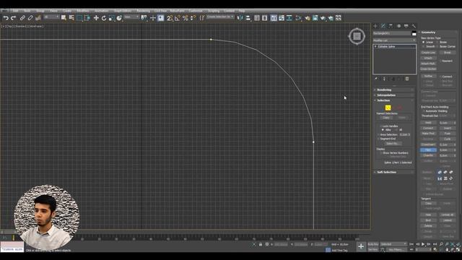Enable the Segment End checkbox

(378, 139)
